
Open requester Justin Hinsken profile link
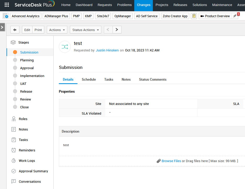pos(107,50)
